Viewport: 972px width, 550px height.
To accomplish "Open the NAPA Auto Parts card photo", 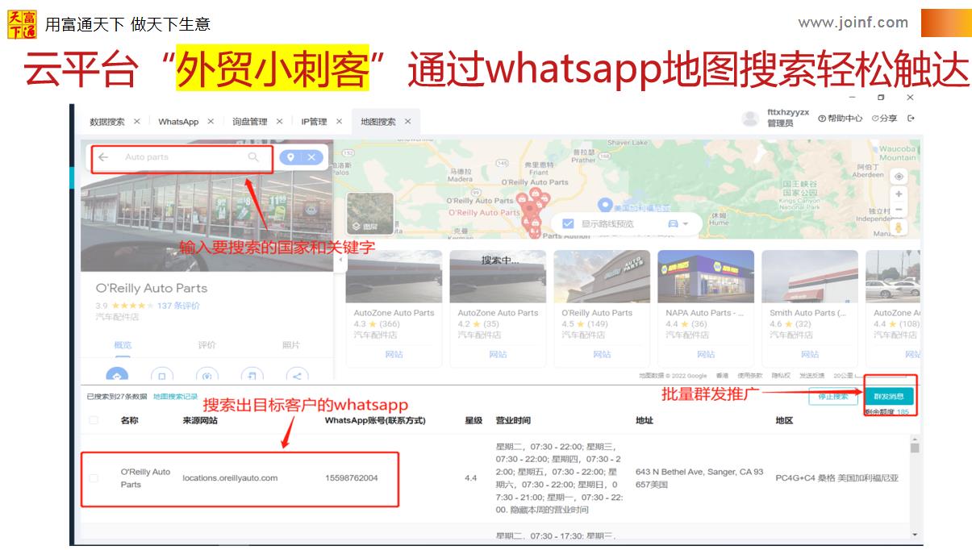I will (706, 276).
